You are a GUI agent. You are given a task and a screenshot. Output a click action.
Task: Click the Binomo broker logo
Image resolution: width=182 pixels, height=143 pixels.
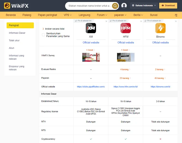click(160, 28)
